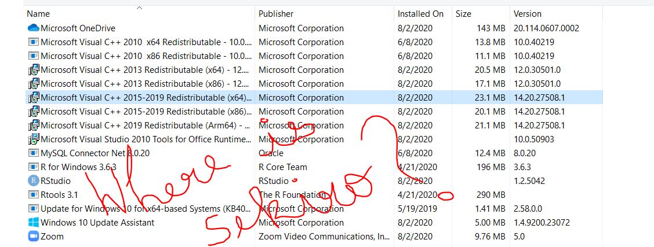The image size is (654, 247).
Task: Click the Visual C++ 2010 x64 Redistributable icon
Action: tap(34, 42)
